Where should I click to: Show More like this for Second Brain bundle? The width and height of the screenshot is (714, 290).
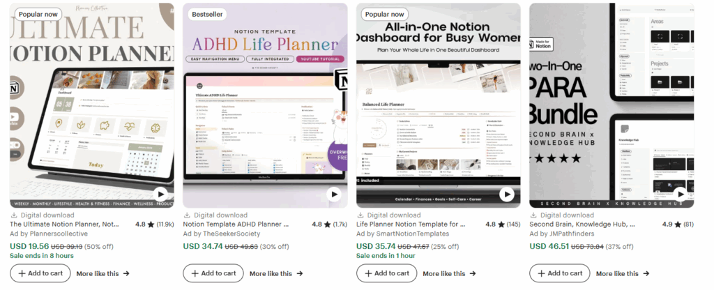(623, 273)
